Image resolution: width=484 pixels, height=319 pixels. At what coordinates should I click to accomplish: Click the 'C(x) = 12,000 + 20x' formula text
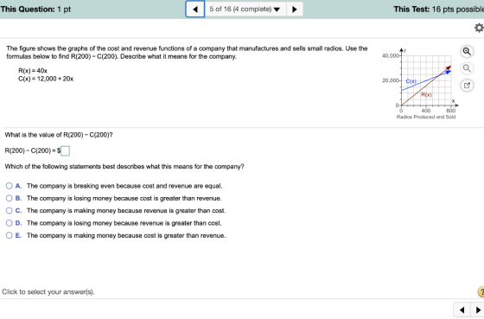pos(46,79)
